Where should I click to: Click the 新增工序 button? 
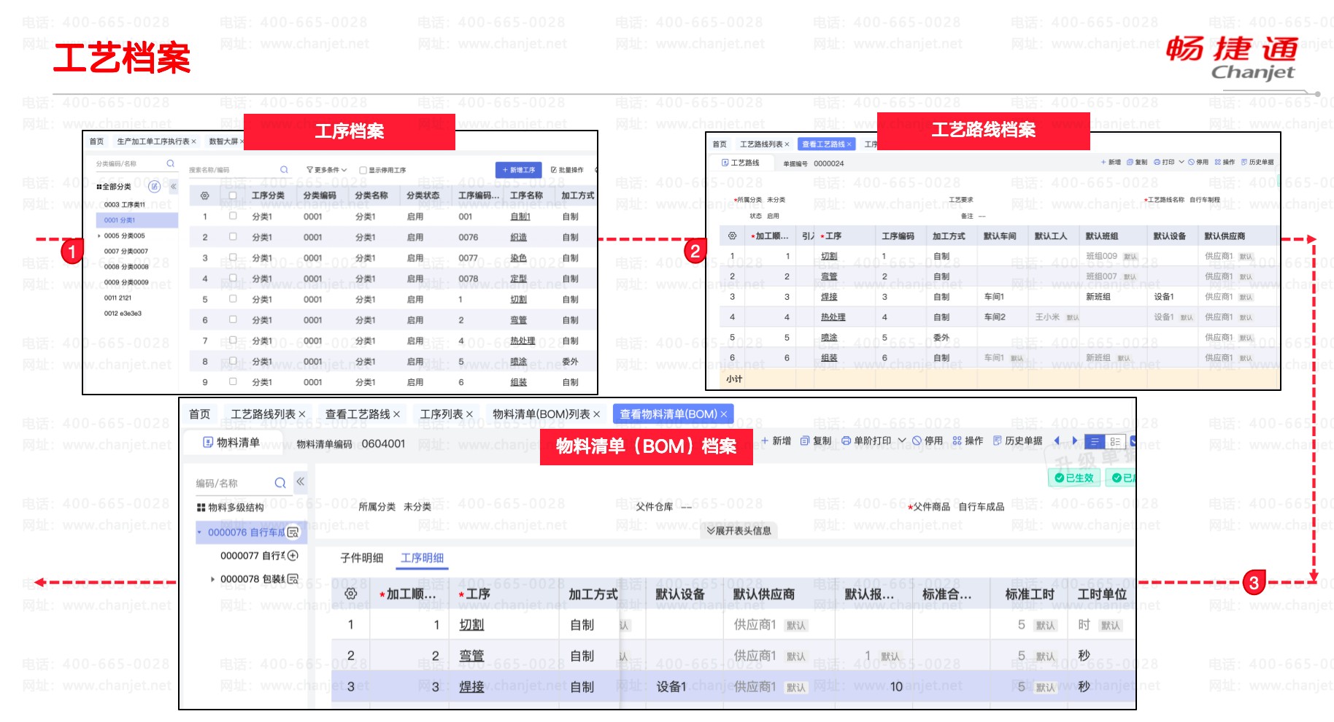[x=518, y=170]
